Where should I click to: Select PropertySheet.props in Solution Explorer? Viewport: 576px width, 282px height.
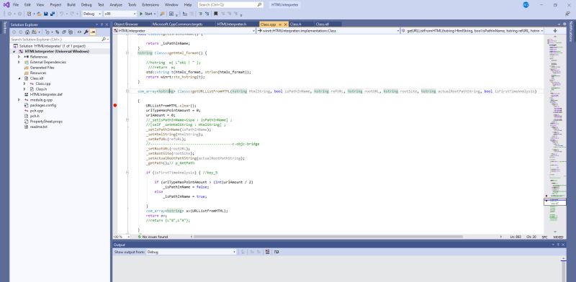tap(46, 121)
